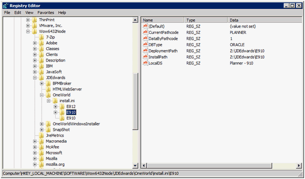This screenshot has width=305, height=179.
Task: Click the ORACLE data value
Action: [237, 45]
